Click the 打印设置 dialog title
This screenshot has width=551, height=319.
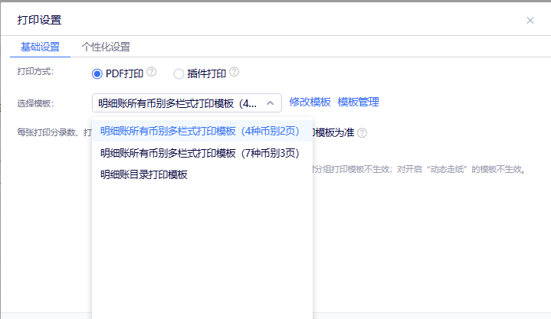[39, 20]
